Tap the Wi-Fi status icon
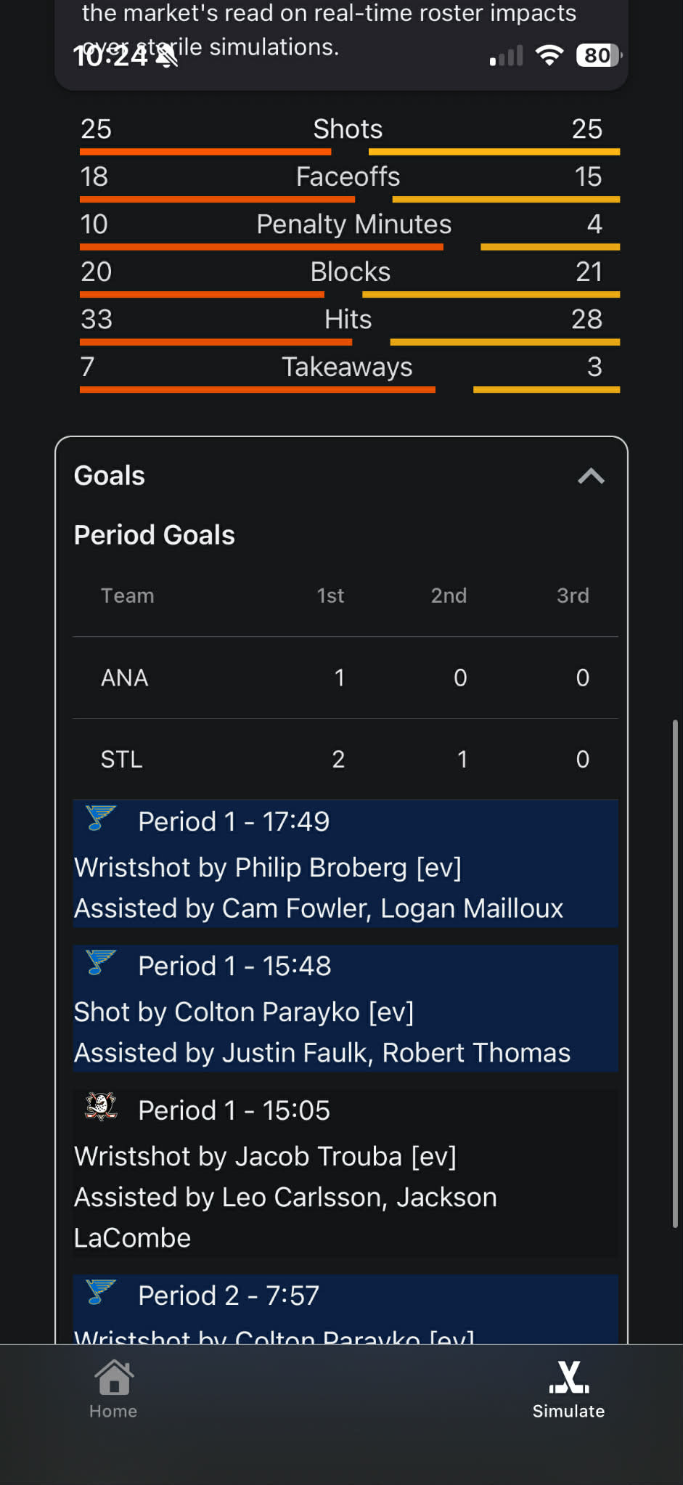This screenshot has width=683, height=1485. pyautogui.click(x=549, y=55)
